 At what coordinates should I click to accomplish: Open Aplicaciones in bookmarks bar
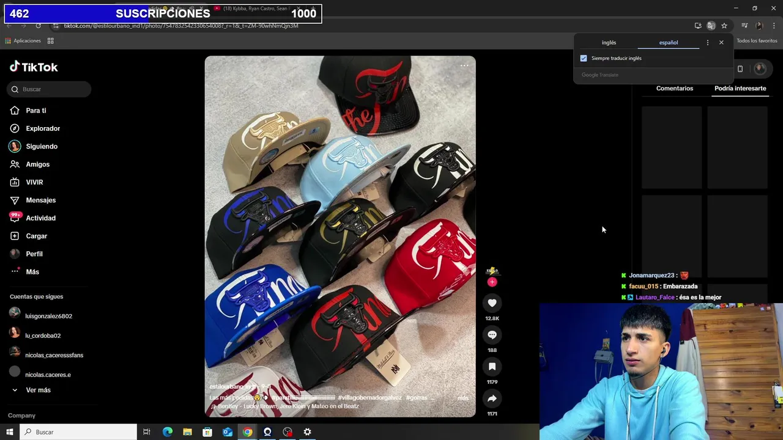23,41
